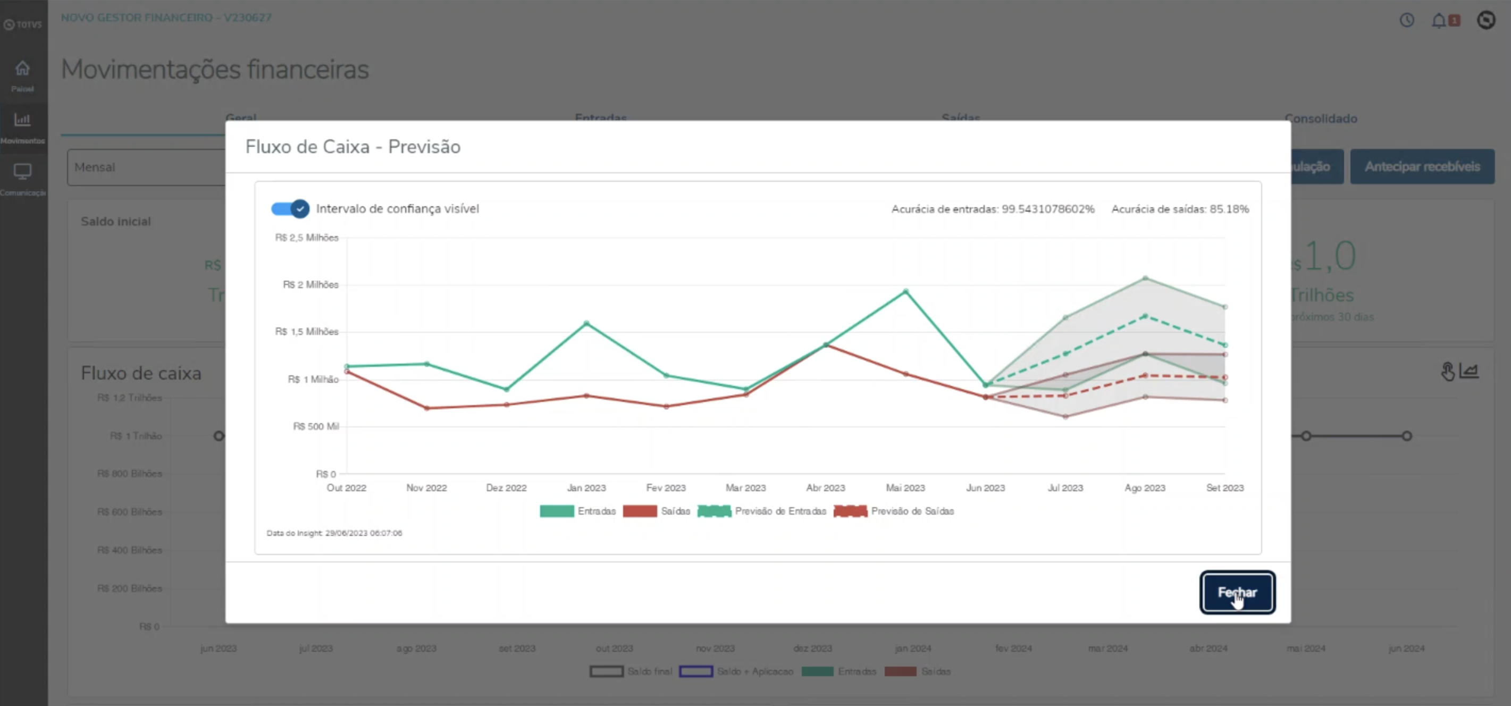This screenshot has width=1511, height=706.
Task: Click Previsão de Saídas red swatch
Action: point(850,511)
